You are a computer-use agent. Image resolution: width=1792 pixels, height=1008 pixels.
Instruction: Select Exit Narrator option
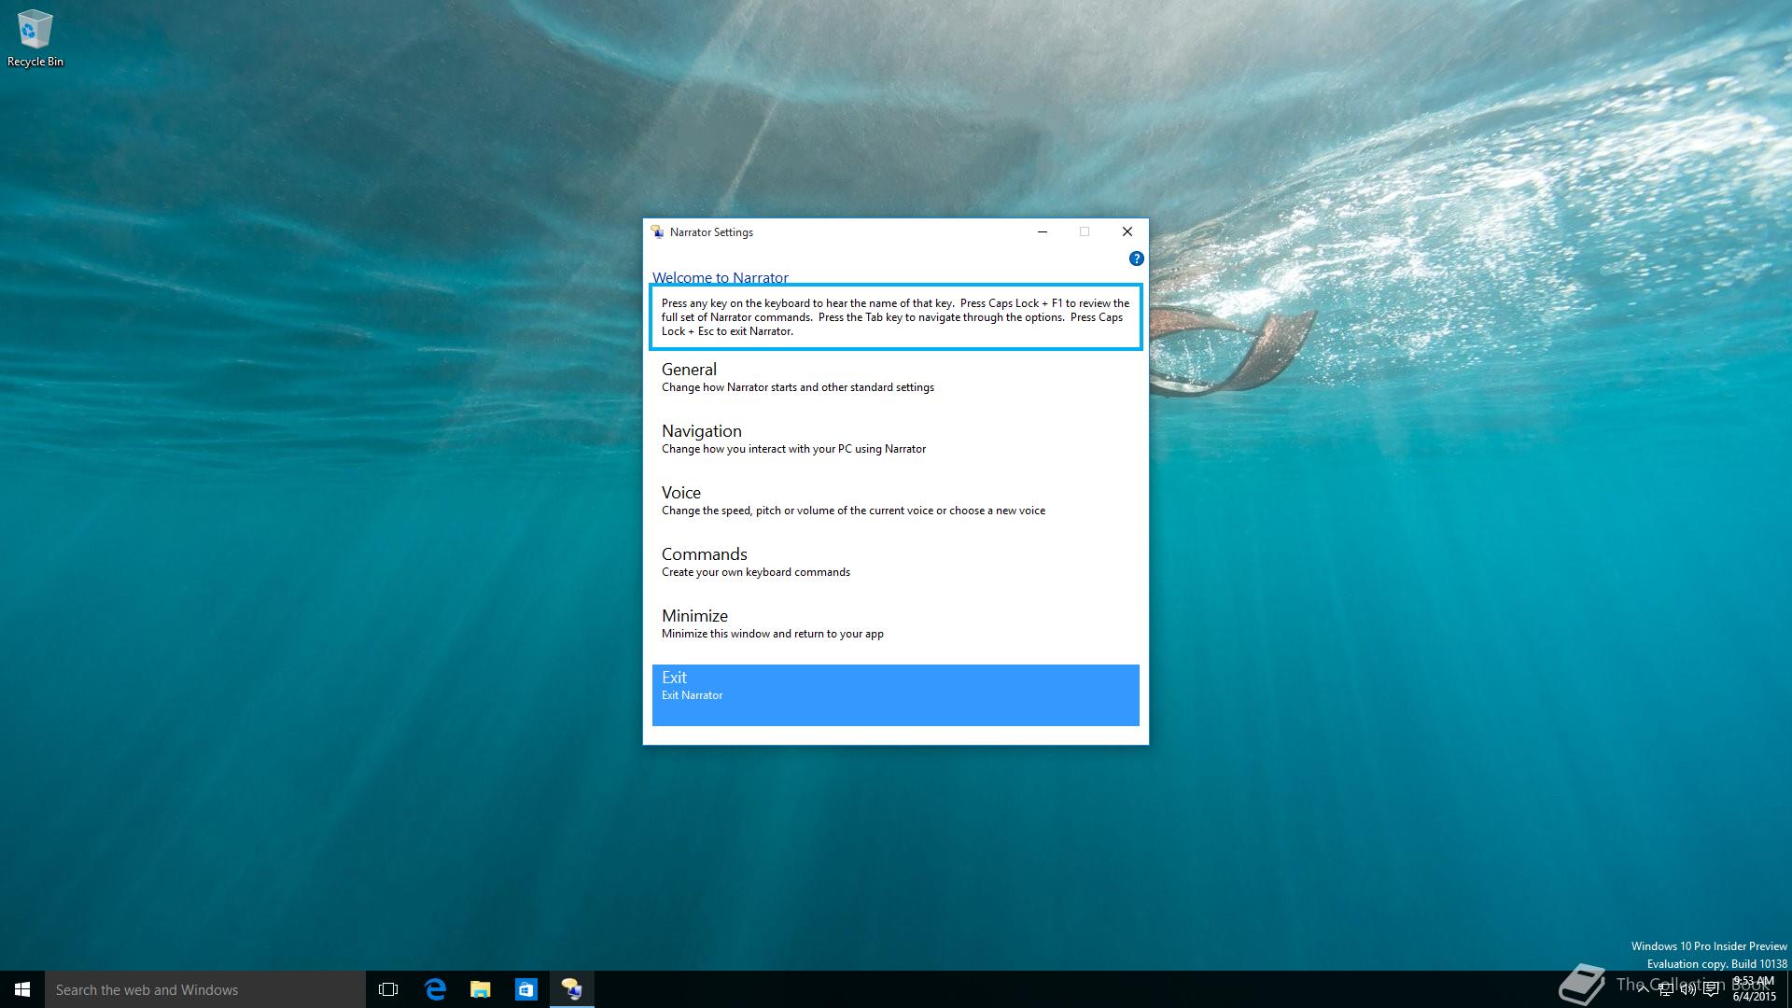point(894,694)
